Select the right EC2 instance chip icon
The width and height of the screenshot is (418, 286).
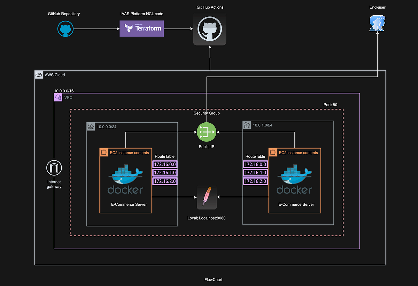coord(272,152)
